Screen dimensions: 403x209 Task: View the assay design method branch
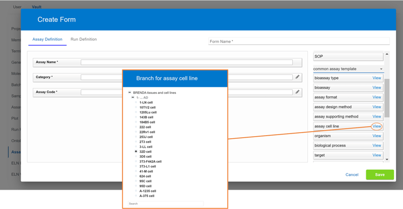pyautogui.click(x=376, y=107)
